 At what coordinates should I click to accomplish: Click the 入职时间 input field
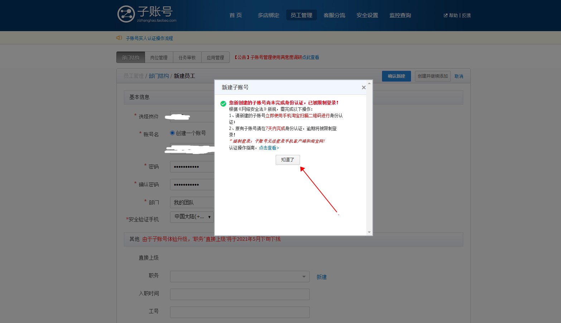tap(240, 294)
